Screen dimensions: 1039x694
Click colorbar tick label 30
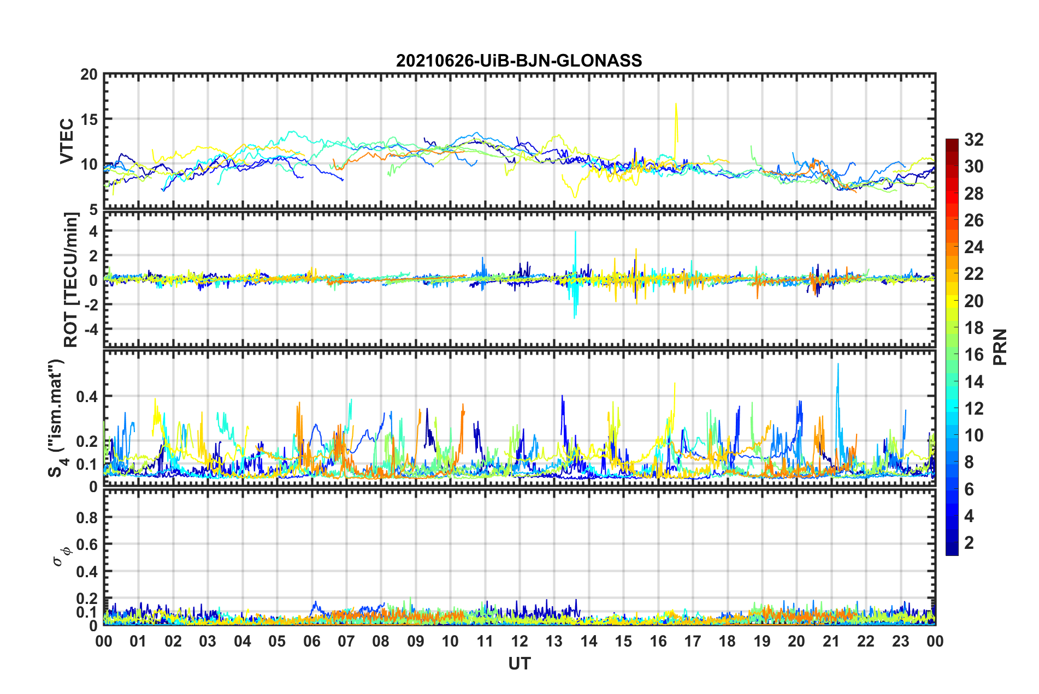click(974, 166)
